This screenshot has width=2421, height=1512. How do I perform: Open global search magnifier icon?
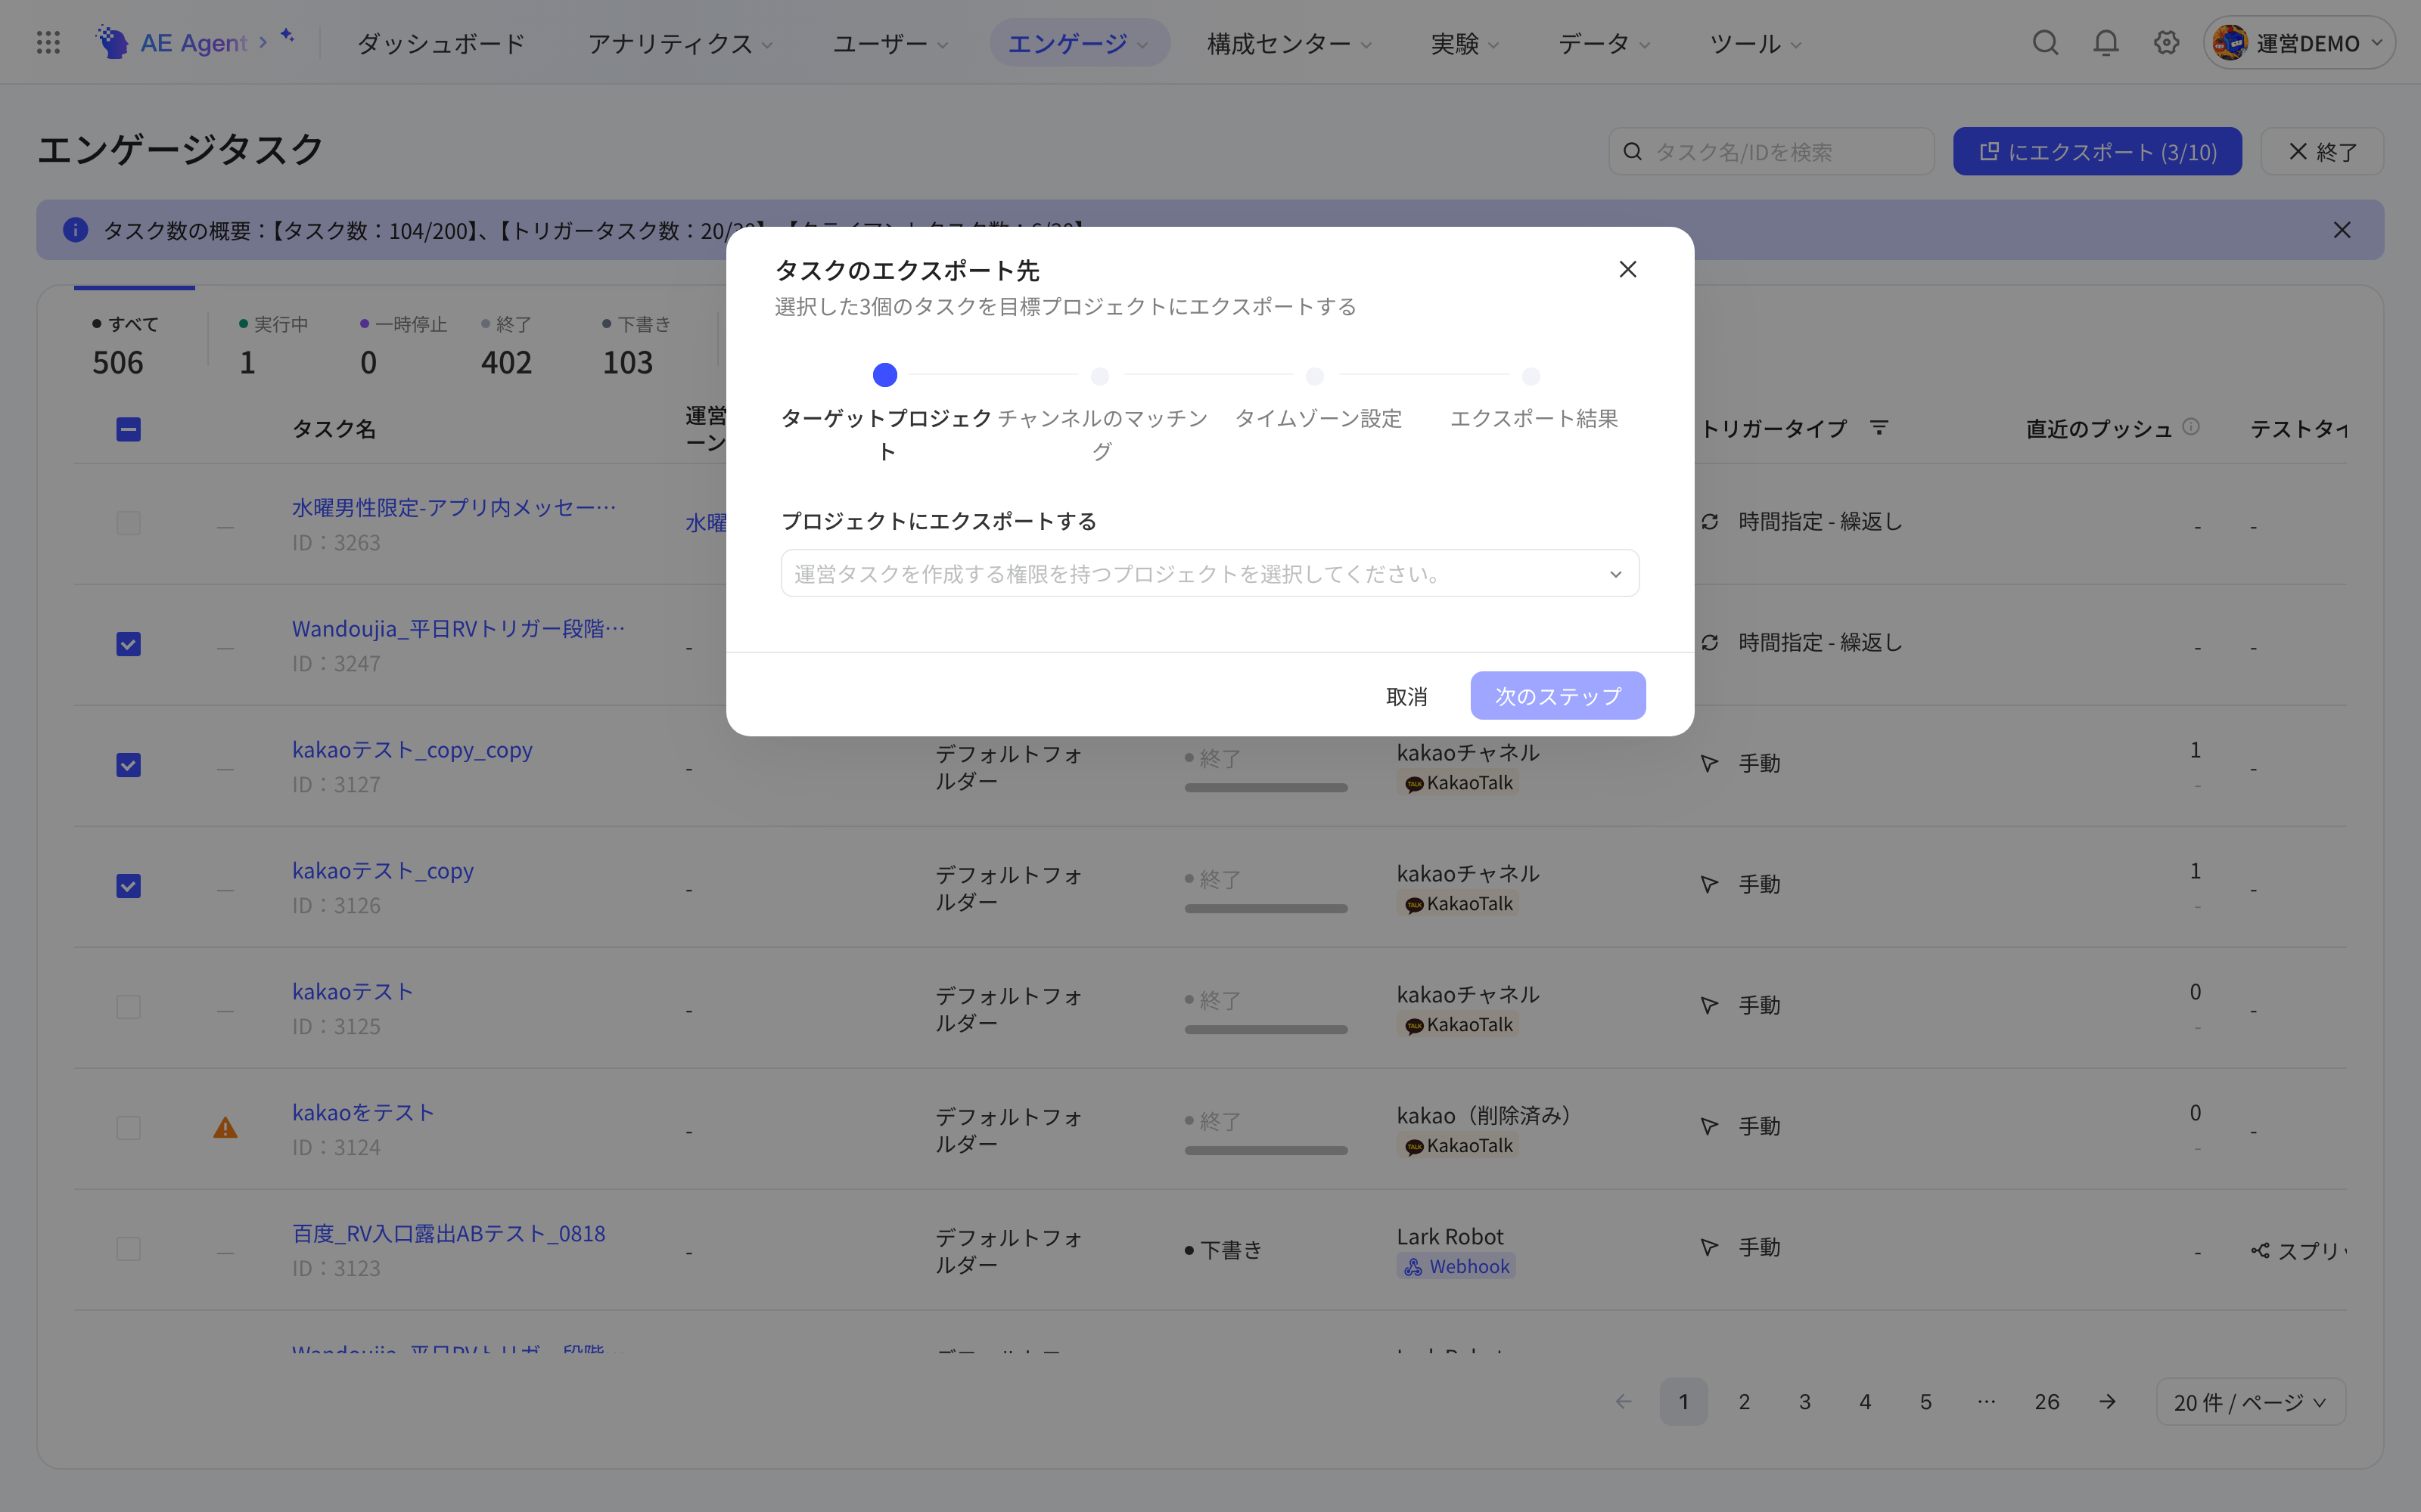2045,42
